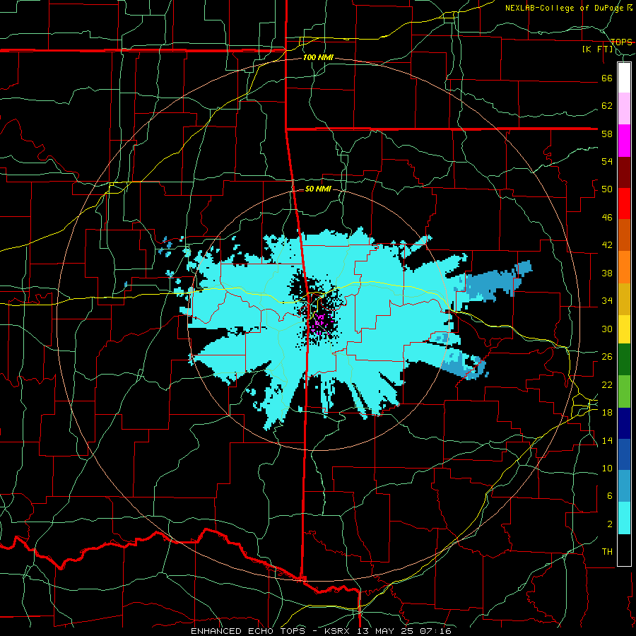Click the legend value 14

coord(607,440)
